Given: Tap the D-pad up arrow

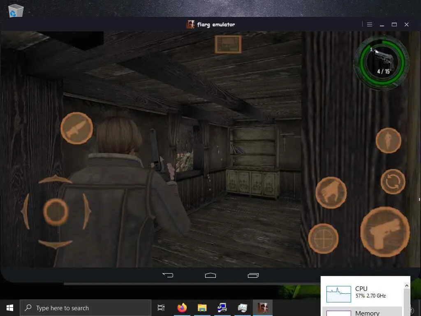Looking at the screenshot, I should tap(56, 179).
